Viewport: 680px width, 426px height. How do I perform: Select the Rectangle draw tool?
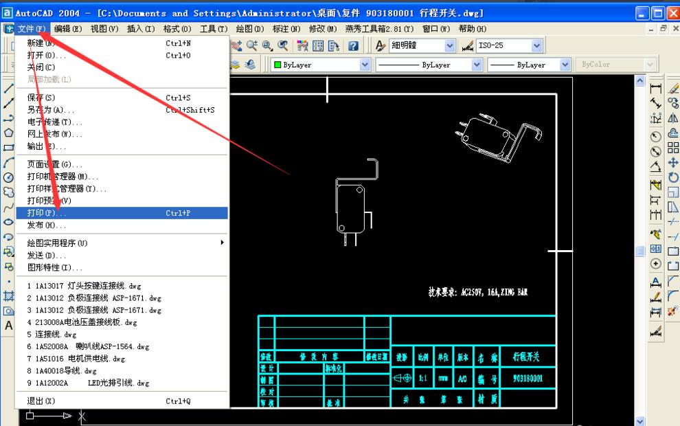[8, 148]
